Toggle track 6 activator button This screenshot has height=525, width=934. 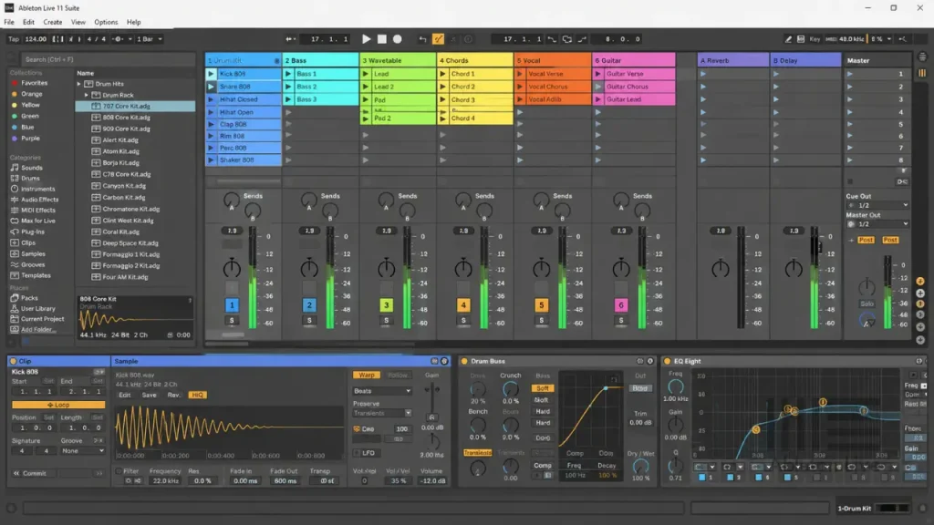[x=620, y=305]
